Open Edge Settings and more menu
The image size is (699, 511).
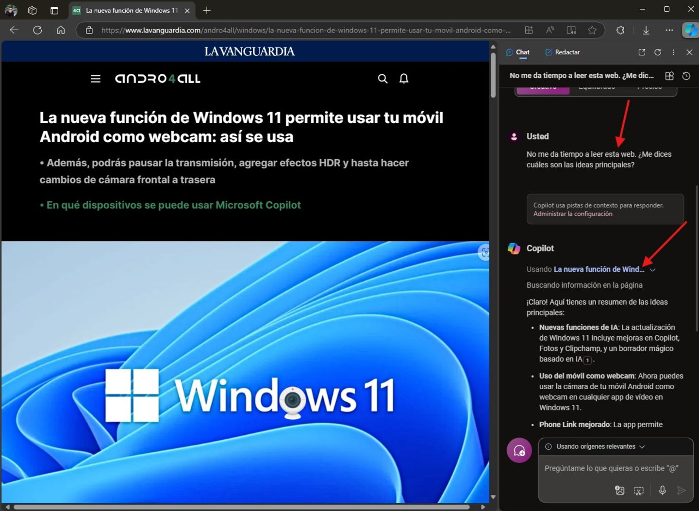click(x=669, y=30)
